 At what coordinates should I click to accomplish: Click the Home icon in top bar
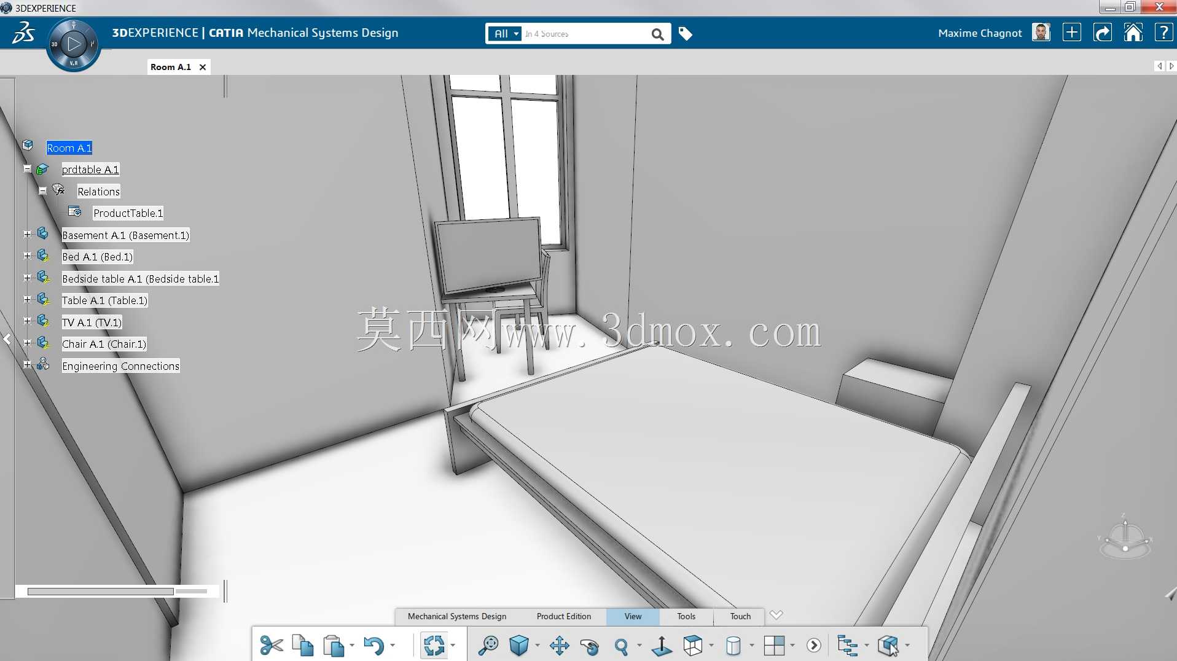[1133, 33]
